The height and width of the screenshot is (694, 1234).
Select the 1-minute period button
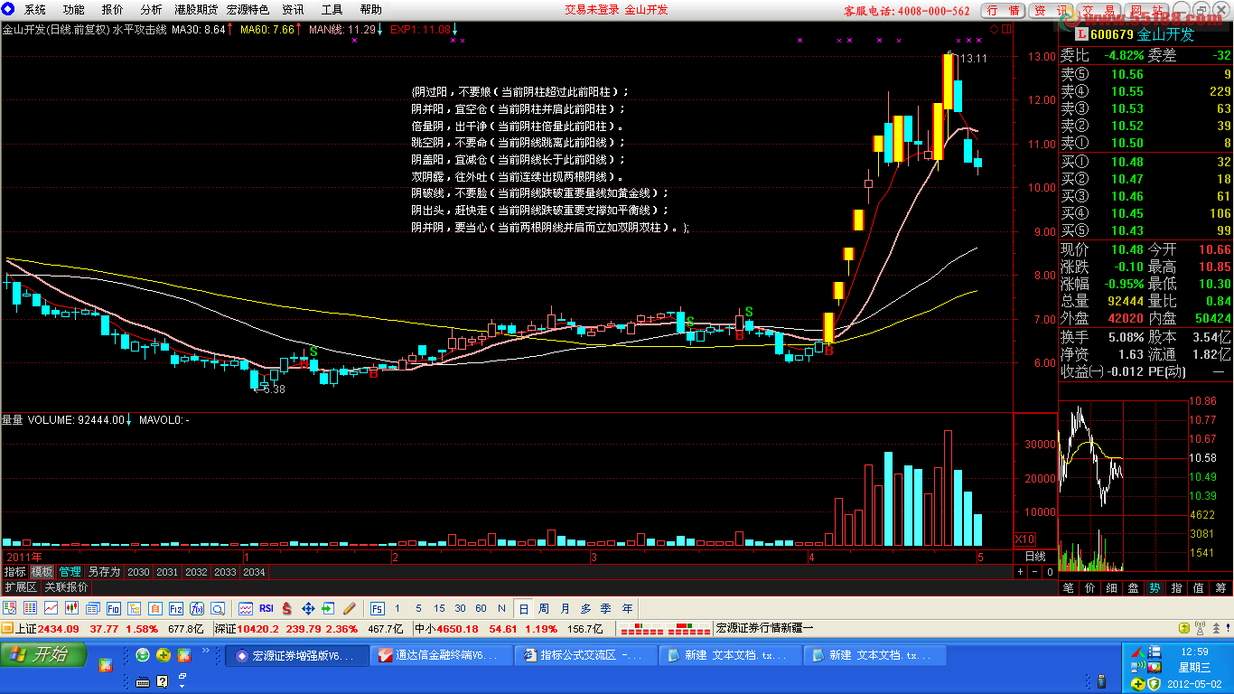point(397,608)
